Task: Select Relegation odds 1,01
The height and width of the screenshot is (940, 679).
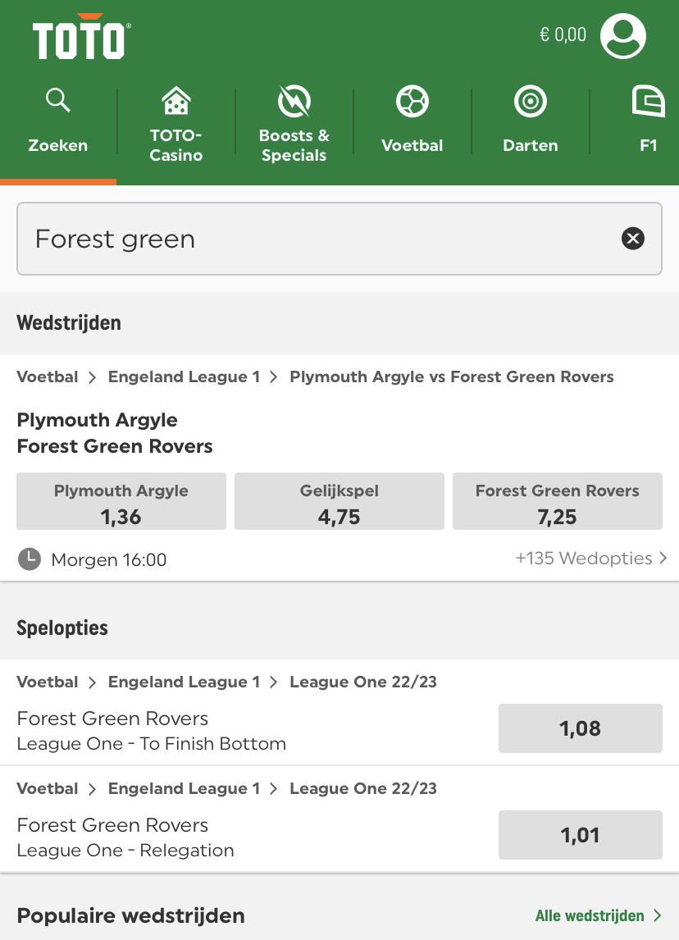Action: point(580,835)
